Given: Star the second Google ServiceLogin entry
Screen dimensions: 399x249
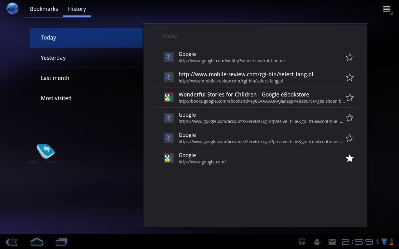Looking at the screenshot, I should [350, 138].
